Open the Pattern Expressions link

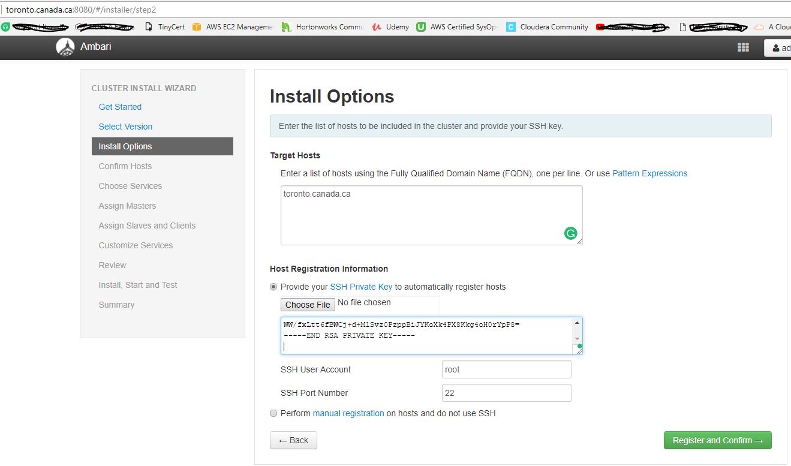pyautogui.click(x=649, y=173)
